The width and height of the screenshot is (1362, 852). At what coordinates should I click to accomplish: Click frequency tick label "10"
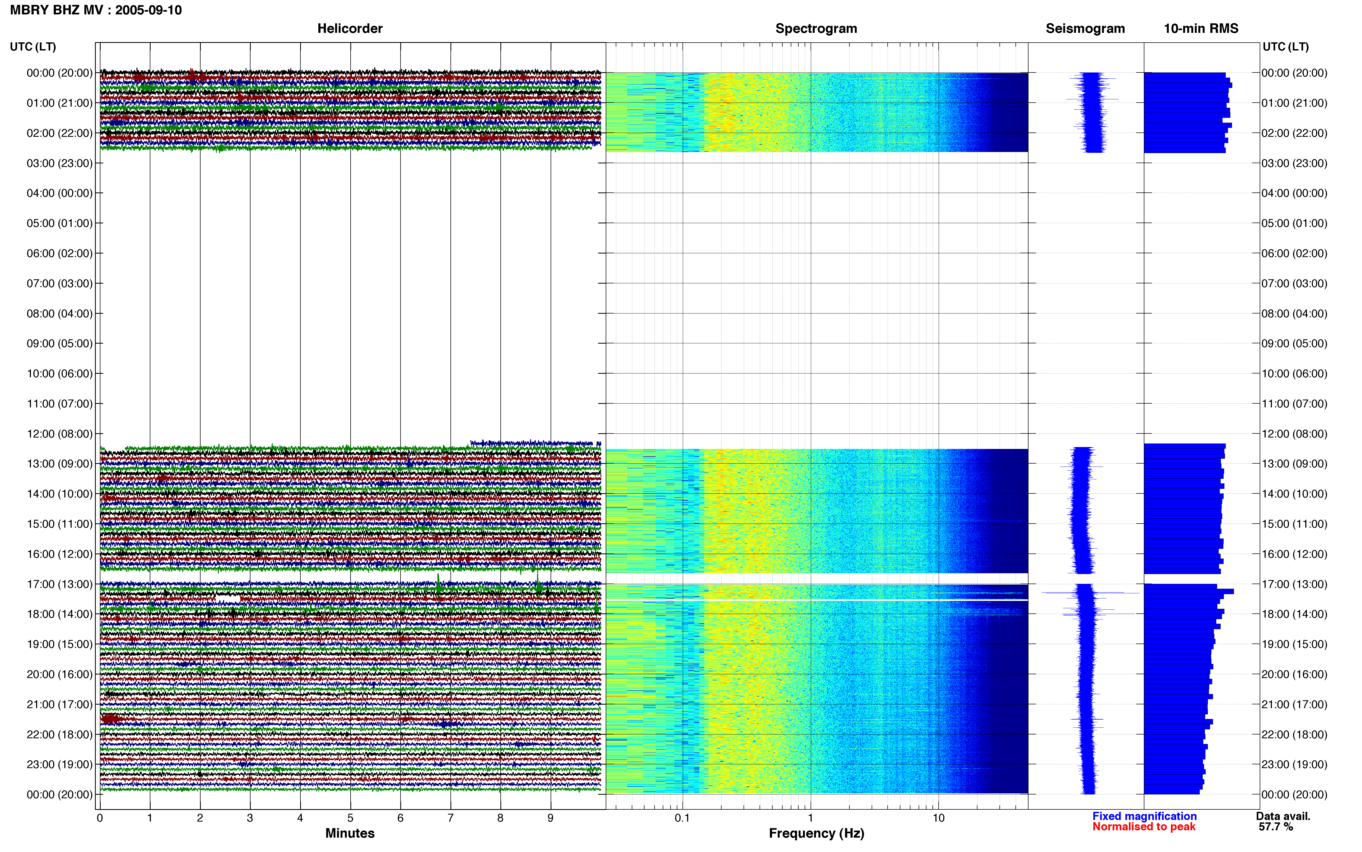tap(938, 818)
